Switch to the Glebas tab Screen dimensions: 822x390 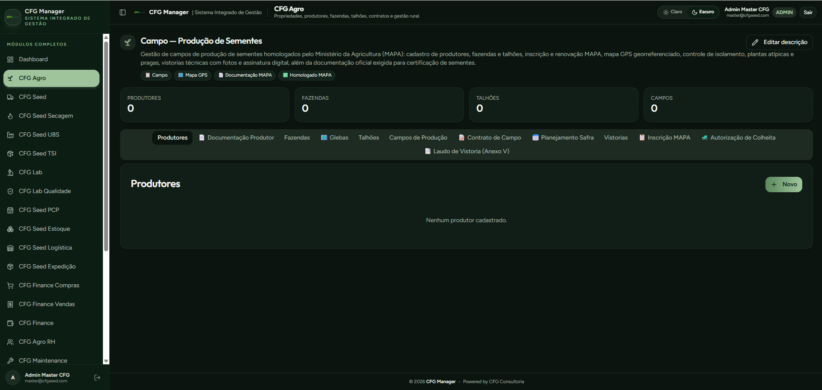(334, 137)
